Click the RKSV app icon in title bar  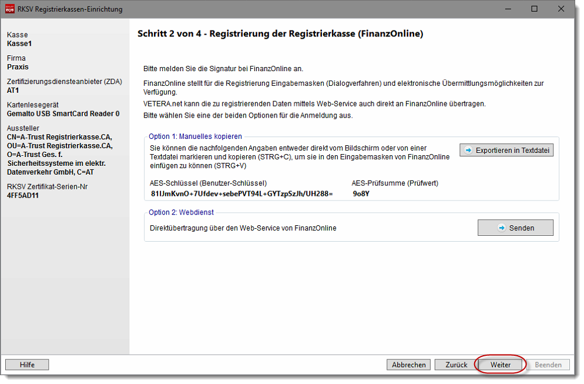click(9, 9)
